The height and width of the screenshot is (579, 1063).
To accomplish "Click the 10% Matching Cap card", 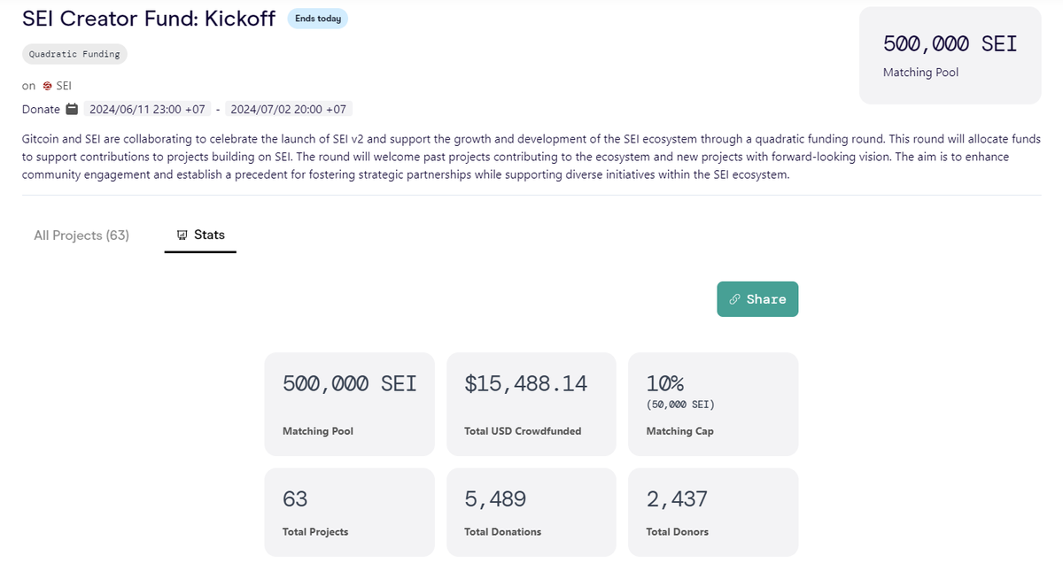I will 713,404.
